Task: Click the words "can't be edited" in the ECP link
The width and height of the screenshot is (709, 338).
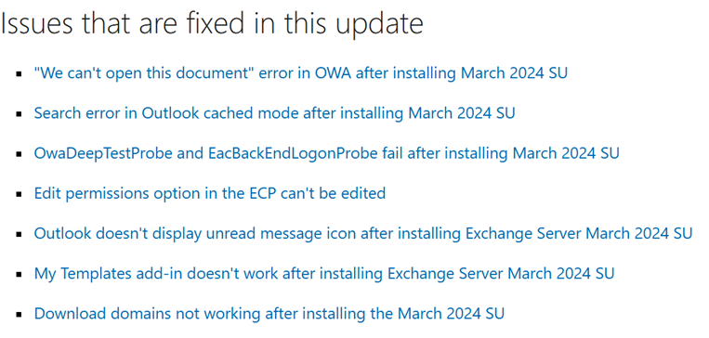Action: pos(334,193)
